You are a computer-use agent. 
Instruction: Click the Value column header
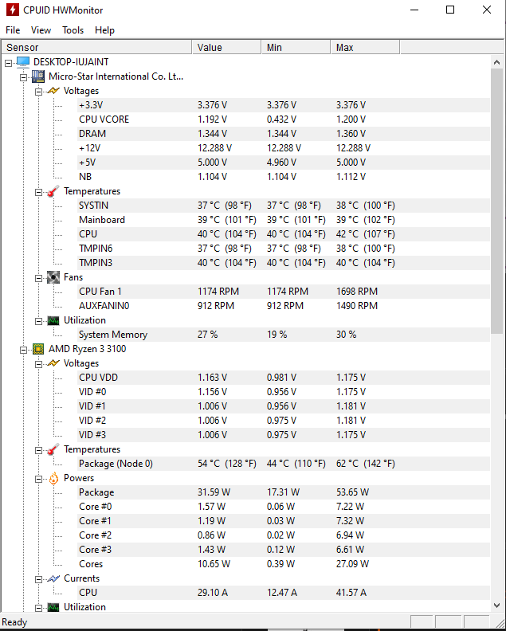pos(226,48)
